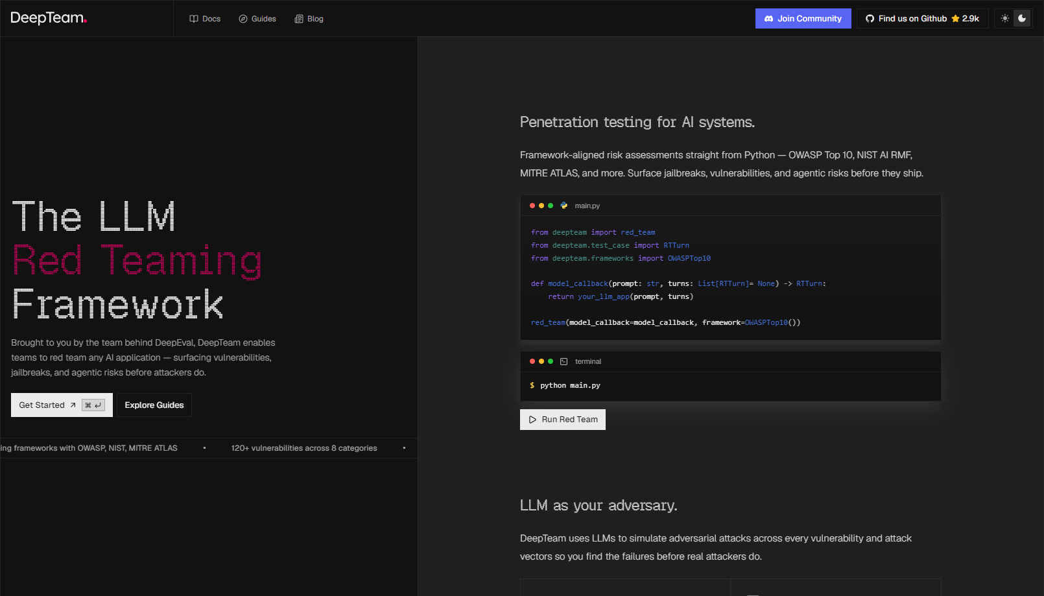
Task: Click the document icon next to Blog
Action: pos(299,19)
